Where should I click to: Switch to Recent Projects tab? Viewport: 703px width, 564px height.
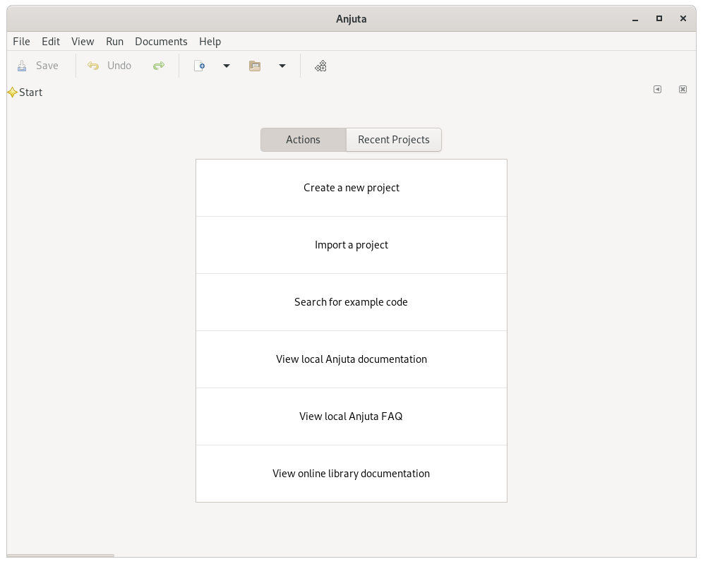[394, 140]
